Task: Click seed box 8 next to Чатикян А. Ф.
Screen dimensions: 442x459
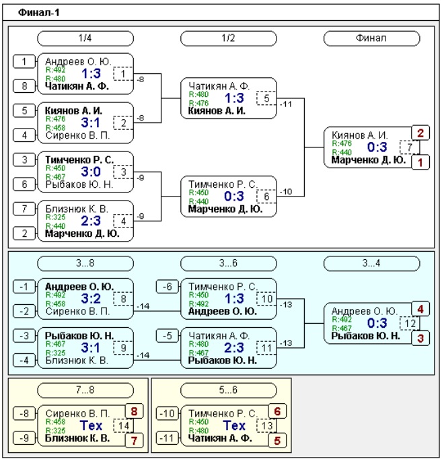Action: (24, 86)
